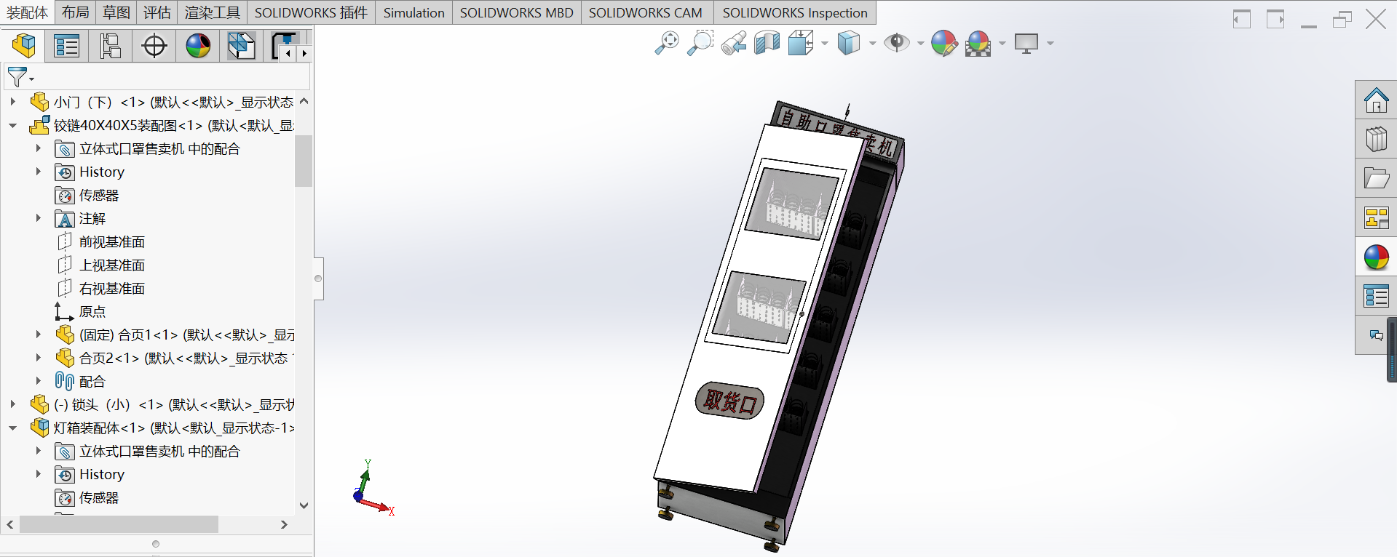Viewport: 1397px width, 557px height.
Task: Open the PropertyManager tab icon
Action: tap(66, 46)
